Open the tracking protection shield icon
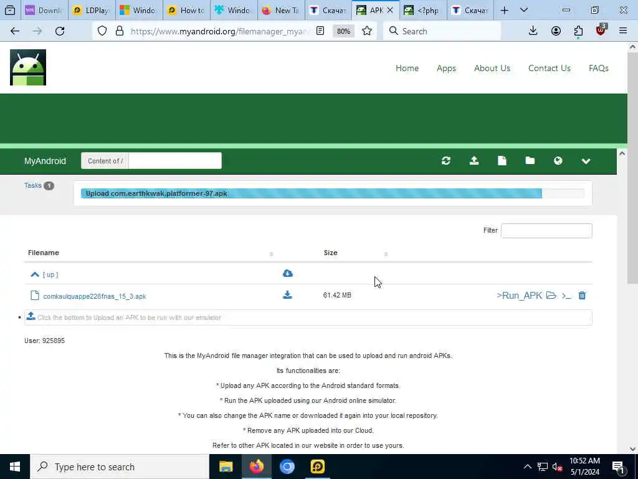 pyautogui.click(x=102, y=31)
